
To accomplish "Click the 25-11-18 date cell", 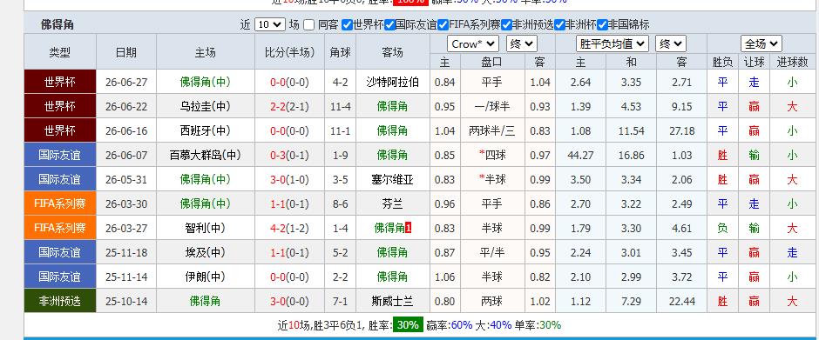I will (x=126, y=252).
